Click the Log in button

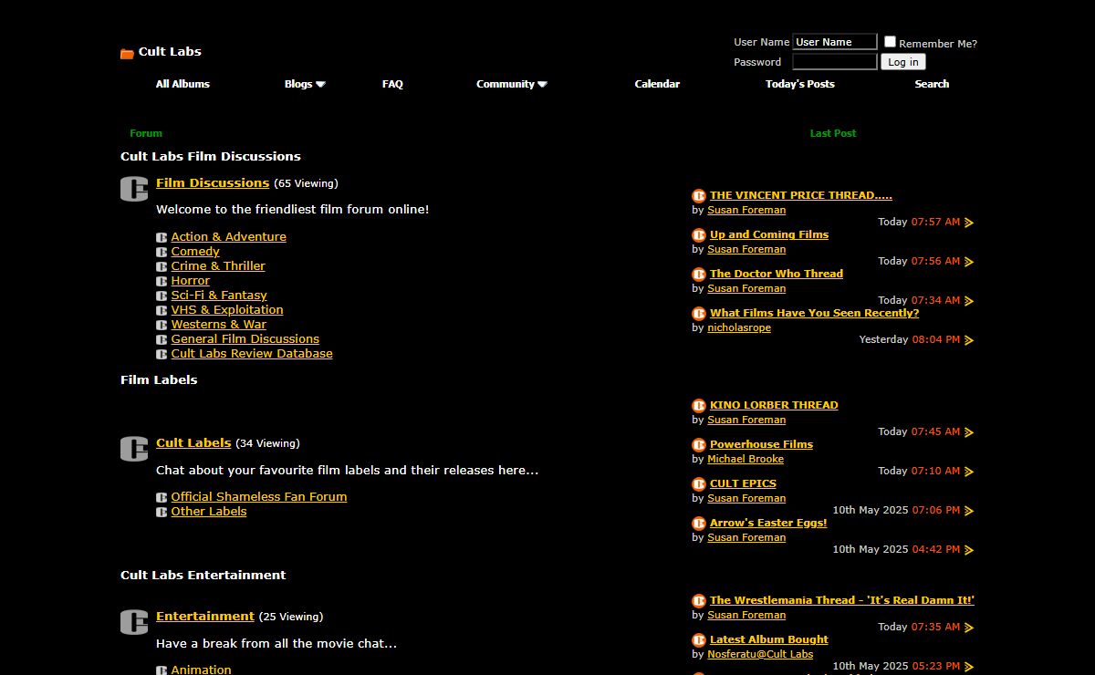(x=903, y=62)
